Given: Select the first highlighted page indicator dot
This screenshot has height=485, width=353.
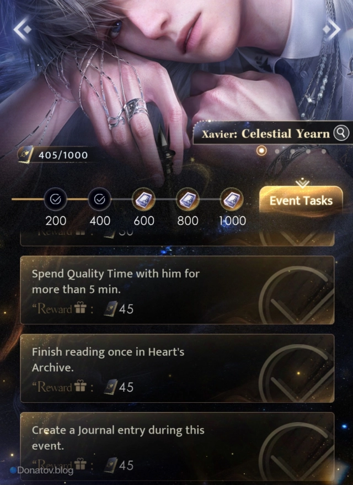Looking at the screenshot, I should click(261, 151).
